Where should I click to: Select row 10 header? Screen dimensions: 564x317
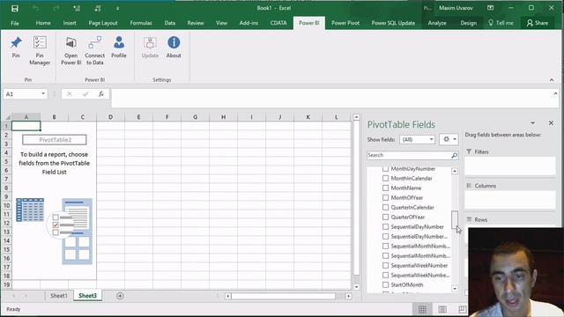coord(6,205)
